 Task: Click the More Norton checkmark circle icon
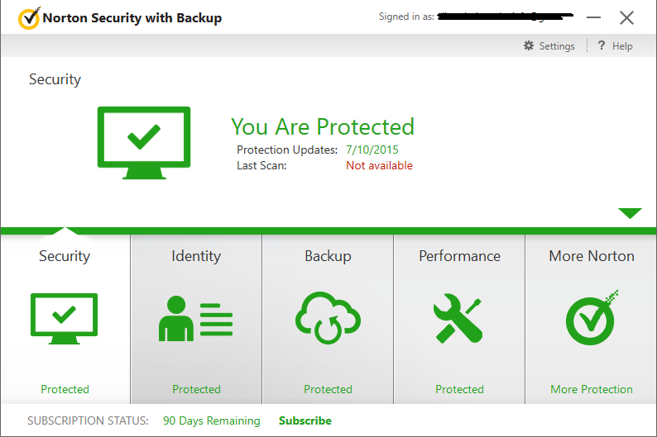click(x=591, y=318)
